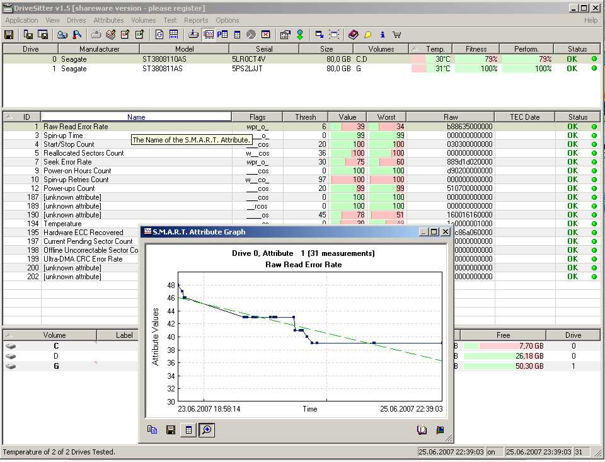Click the status bar text 'Temperature of 2 of 2 Drives Tested.'
605x462 pixels.
coord(59,452)
